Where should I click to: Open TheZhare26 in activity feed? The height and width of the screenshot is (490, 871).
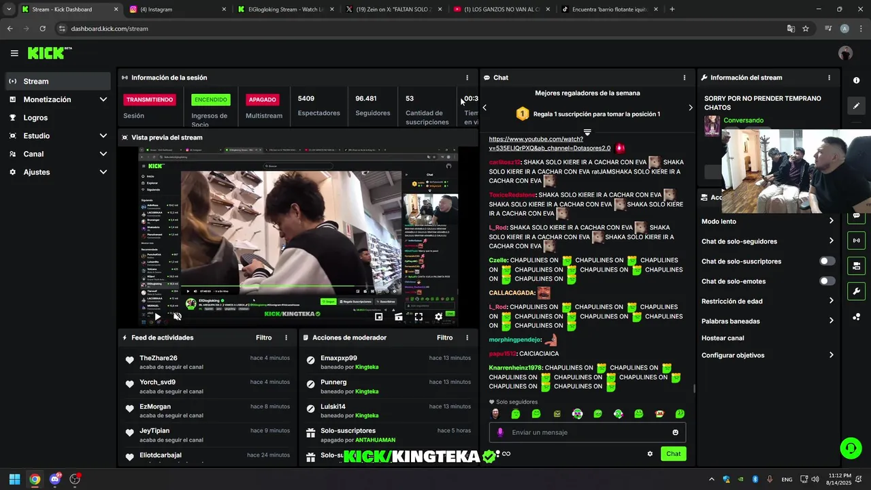click(159, 358)
